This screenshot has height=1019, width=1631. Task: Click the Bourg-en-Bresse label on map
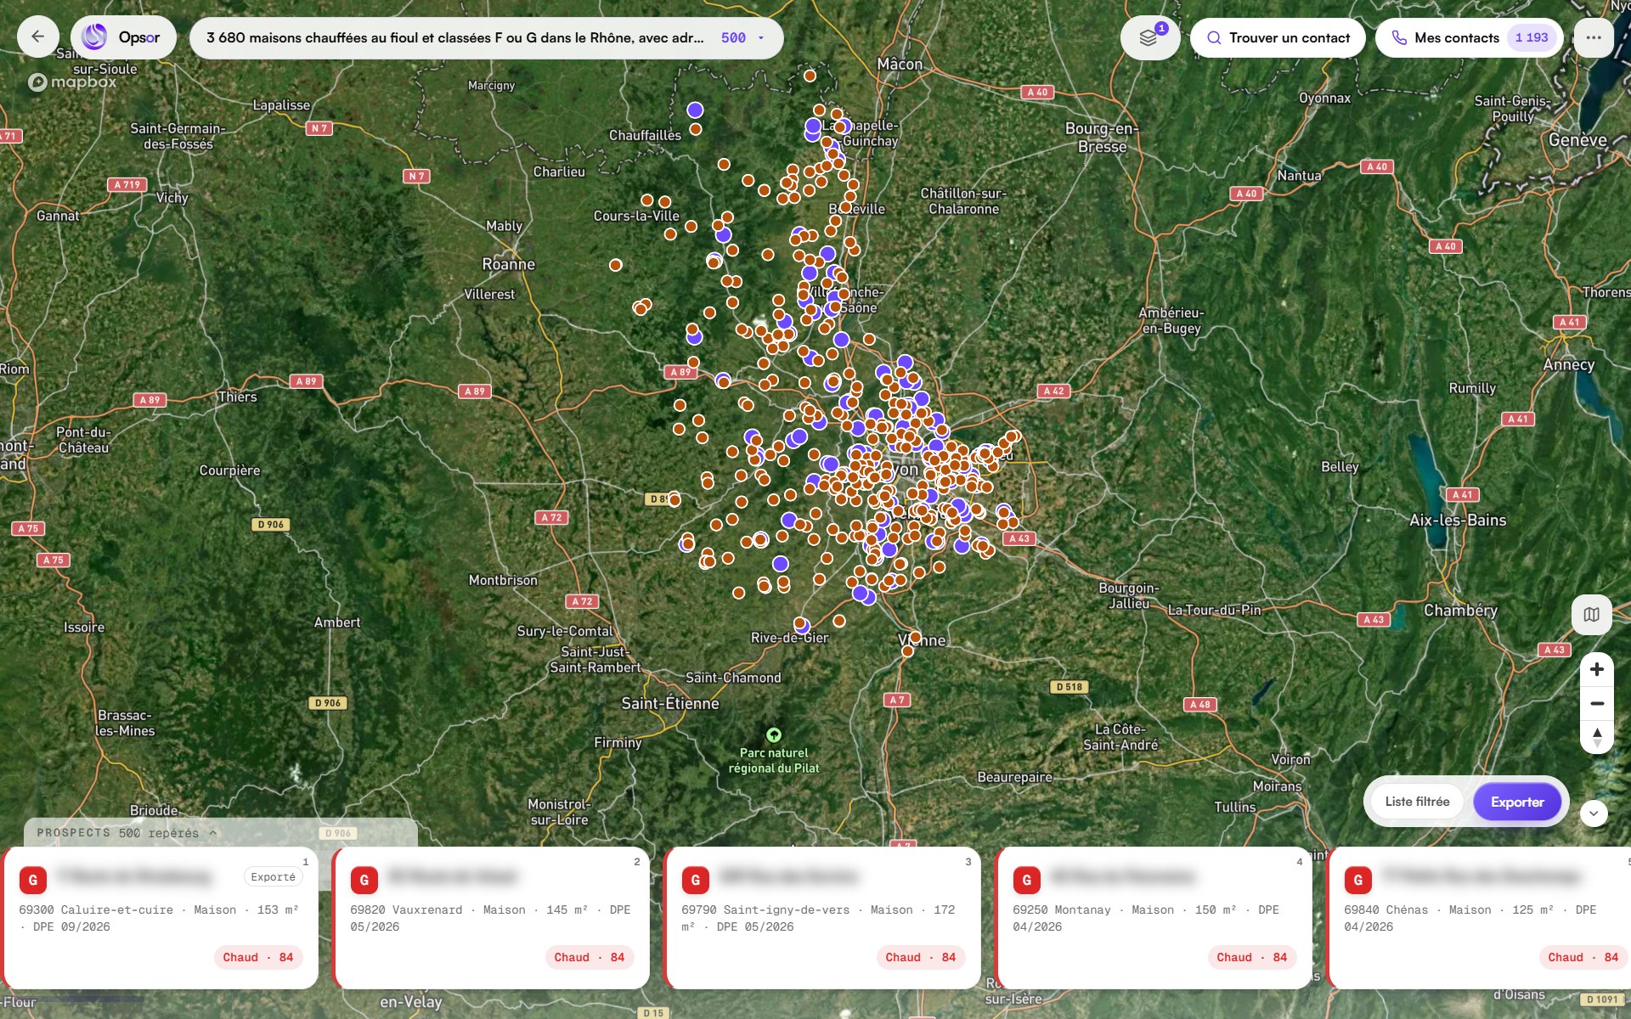pyautogui.click(x=1102, y=138)
